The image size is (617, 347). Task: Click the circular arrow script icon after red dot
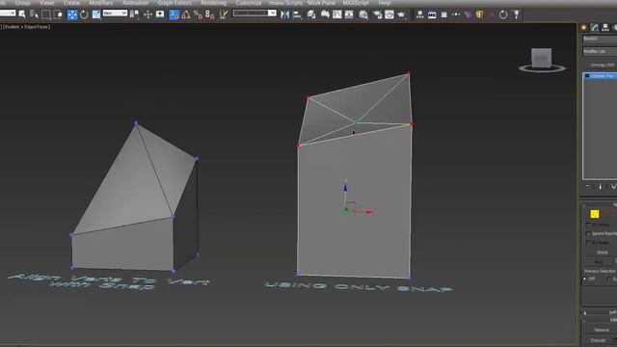[503, 14]
